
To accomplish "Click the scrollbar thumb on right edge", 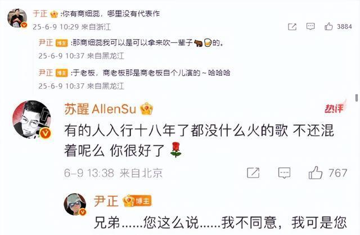I will tap(357, 98).
